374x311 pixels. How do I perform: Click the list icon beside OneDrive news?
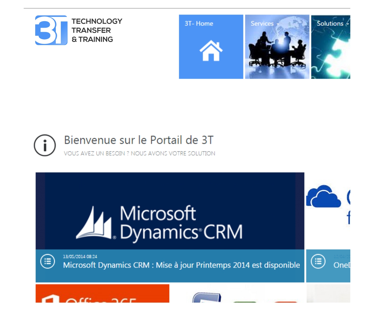[x=318, y=262]
